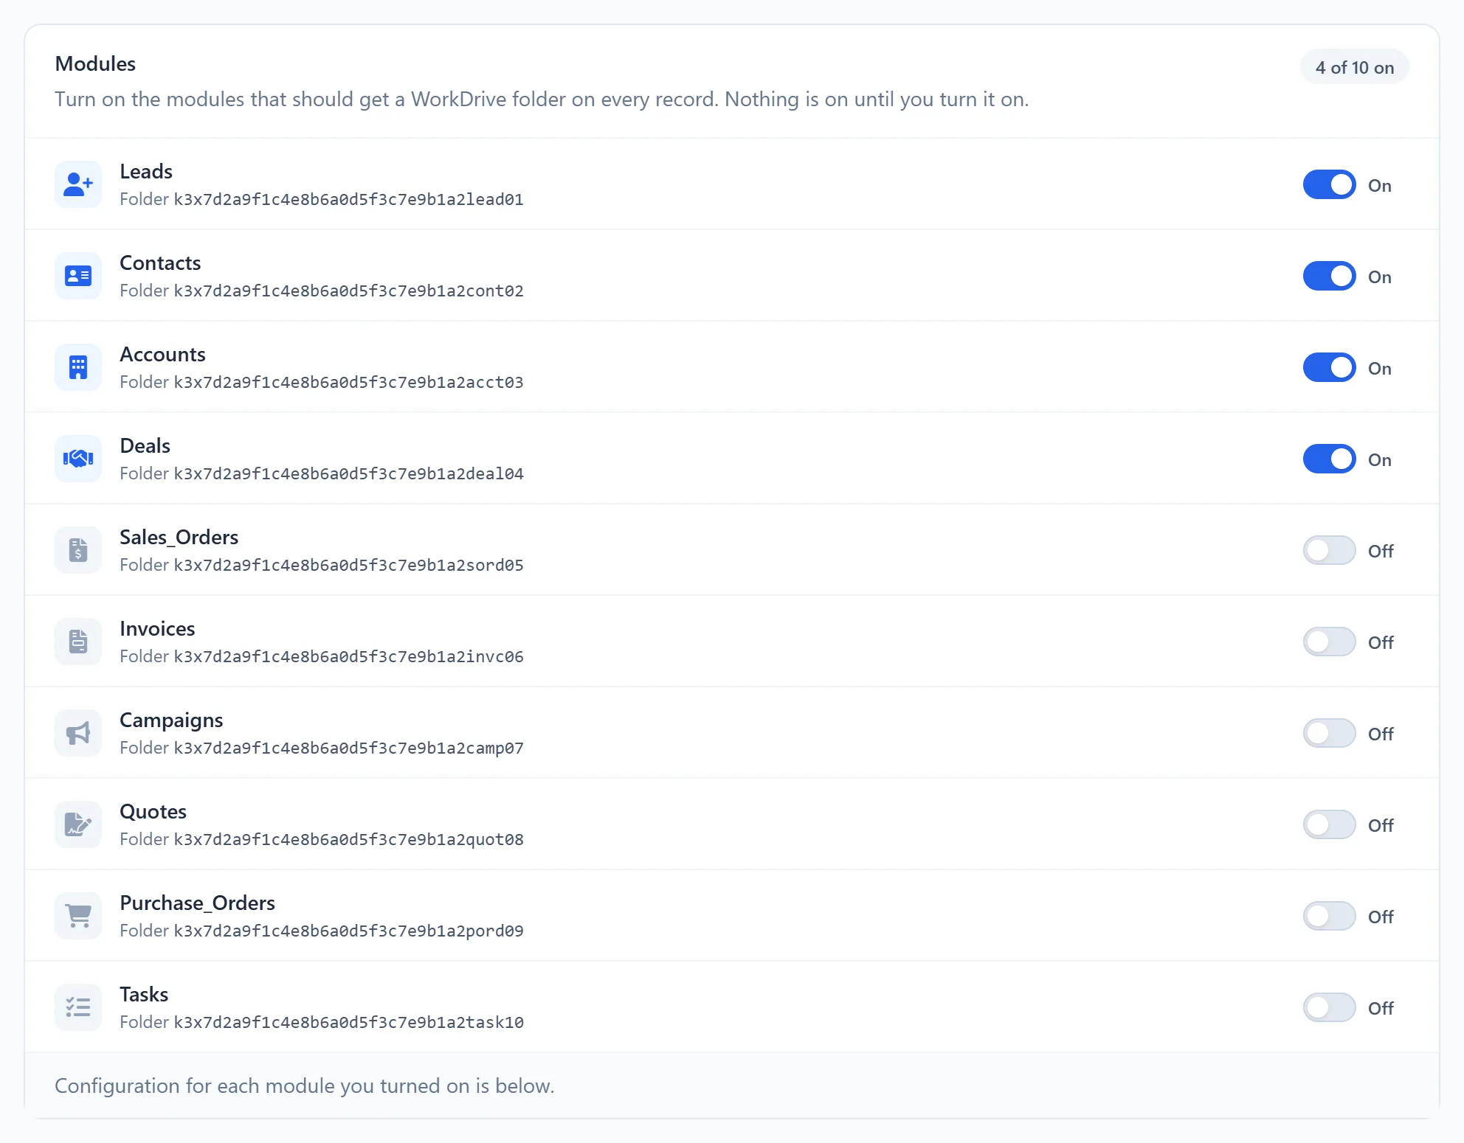Click the Quotes module name
The height and width of the screenshot is (1143, 1464).
point(153,811)
